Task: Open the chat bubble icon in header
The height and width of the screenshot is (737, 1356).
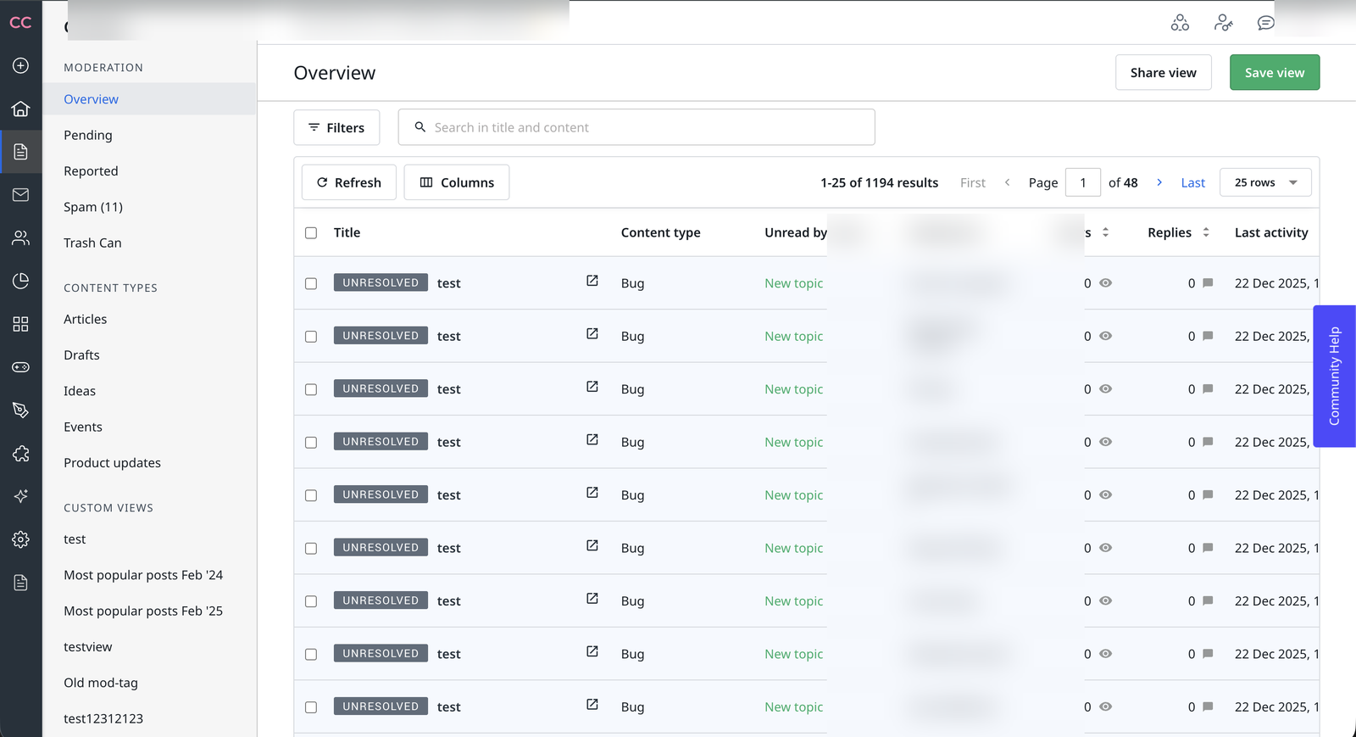Action: click(x=1265, y=23)
